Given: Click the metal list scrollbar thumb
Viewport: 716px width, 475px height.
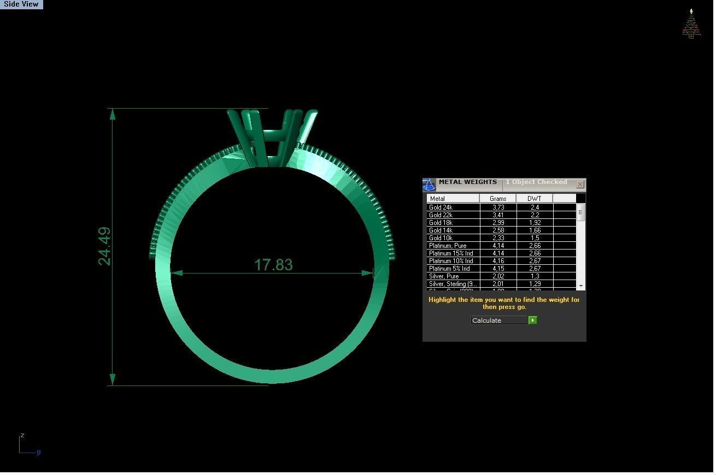Looking at the screenshot, I should coord(580,213).
